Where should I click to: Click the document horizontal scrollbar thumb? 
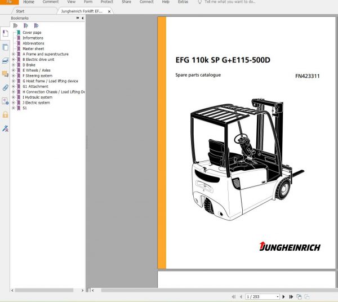coord(220,290)
